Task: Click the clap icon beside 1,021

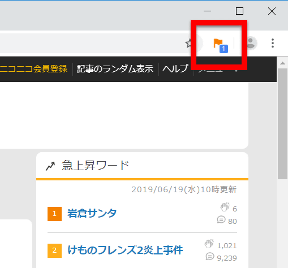Action: pos(209,244)
